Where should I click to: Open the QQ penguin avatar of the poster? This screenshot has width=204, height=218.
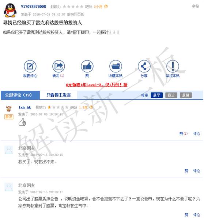(10, 10)
